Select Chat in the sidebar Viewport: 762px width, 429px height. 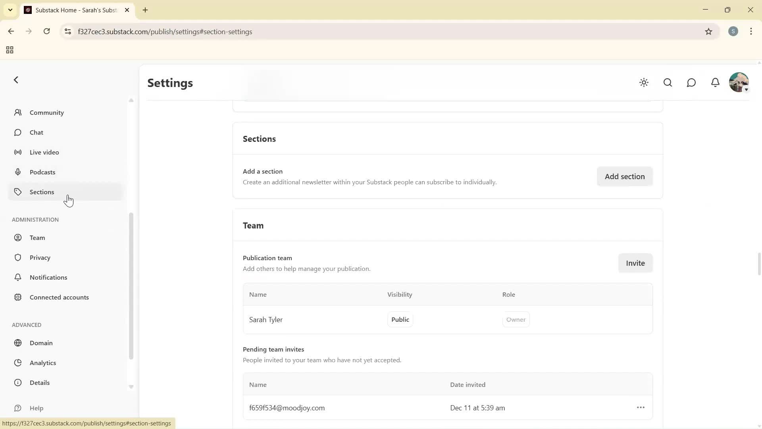[x=36, y=132]
